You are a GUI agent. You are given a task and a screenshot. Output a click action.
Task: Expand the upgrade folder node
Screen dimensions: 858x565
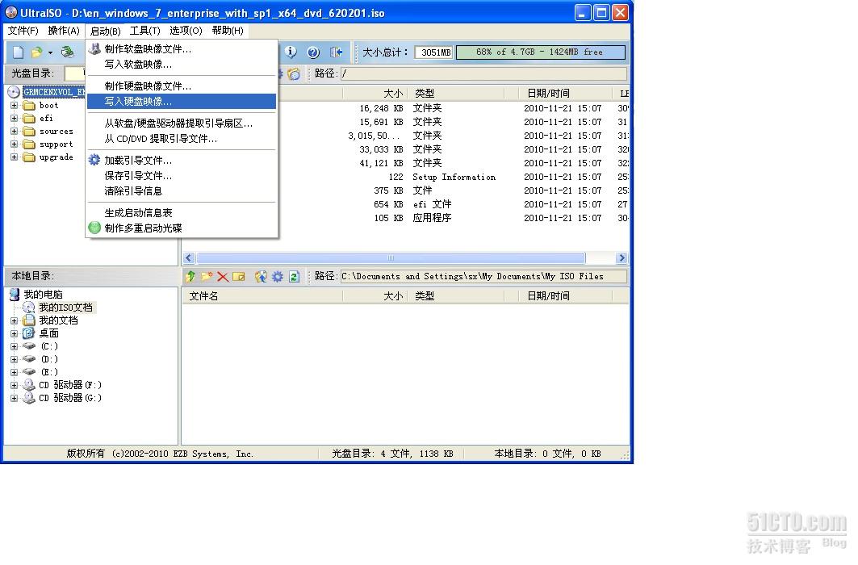tap(15, 157)
